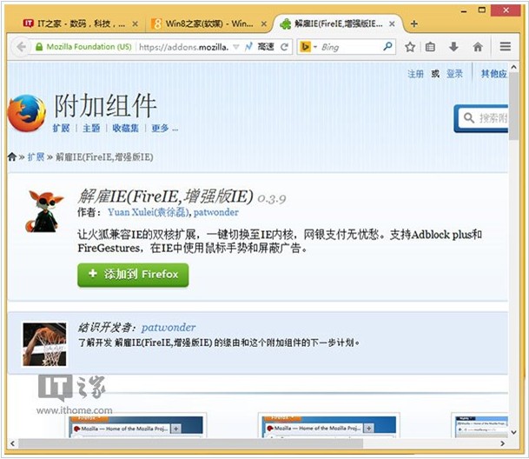Click the breadcrumb home icon
This screenshot has height=459, width=529.
click(12, 156)
